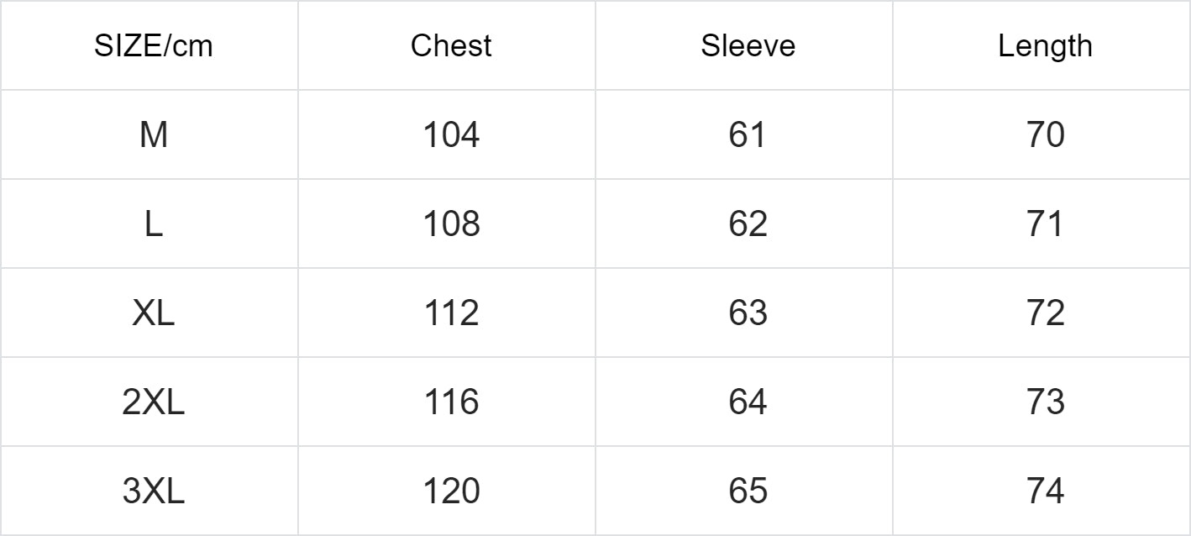Click the SIZE/cm header cell
Screen dimensions: 1191x536
pos(153,46)
